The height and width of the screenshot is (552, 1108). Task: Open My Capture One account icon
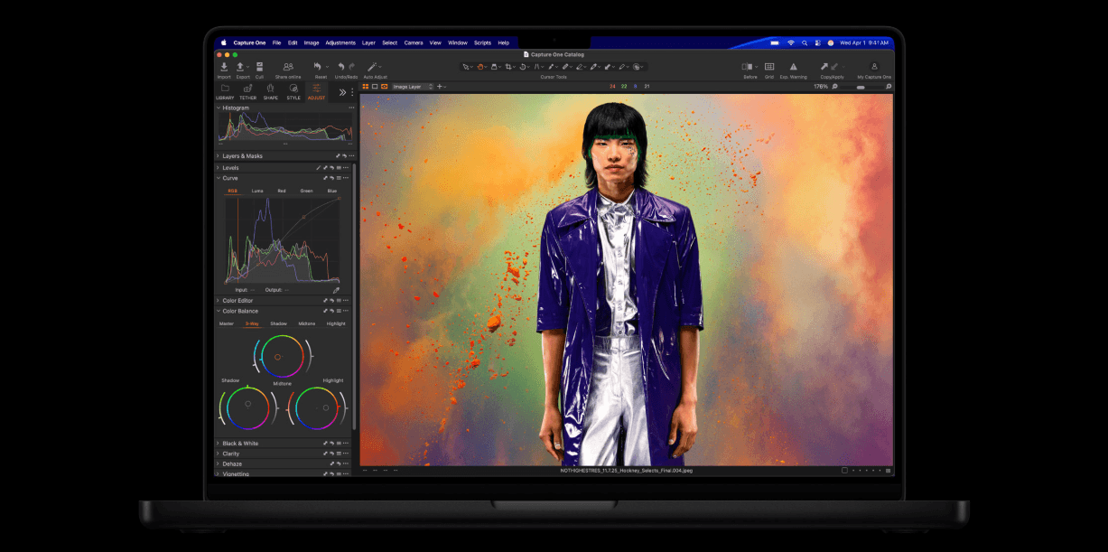click(874, 66)
